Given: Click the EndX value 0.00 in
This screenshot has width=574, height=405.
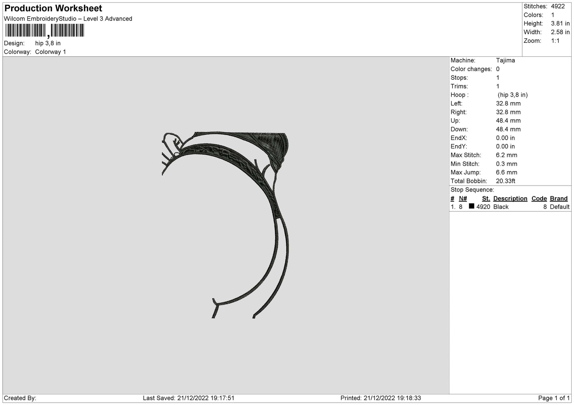Looking at the screenshot, I should 505,138.
